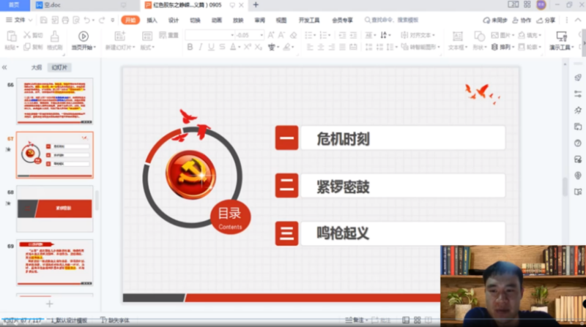
Task: Open the font name dropdown
Action: [x=232, y=35]
